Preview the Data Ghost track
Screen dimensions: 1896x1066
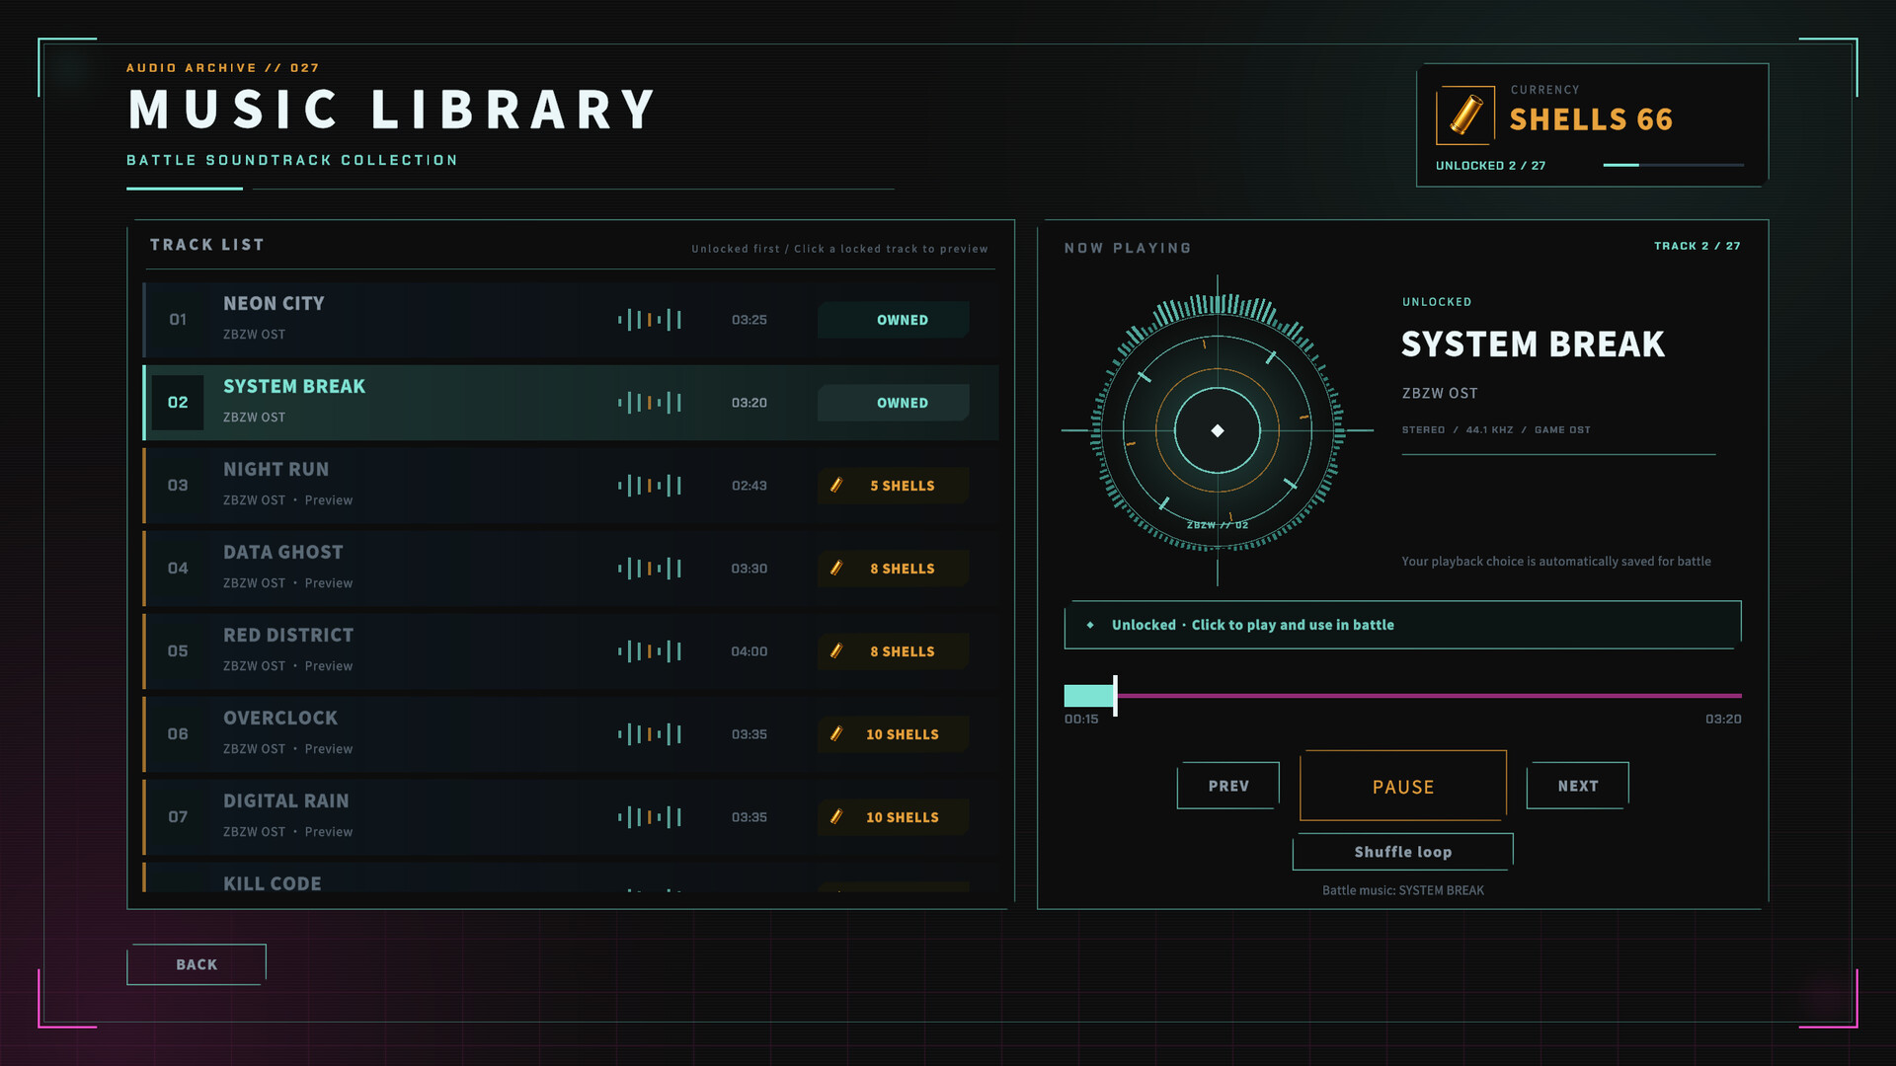point(571,568)
